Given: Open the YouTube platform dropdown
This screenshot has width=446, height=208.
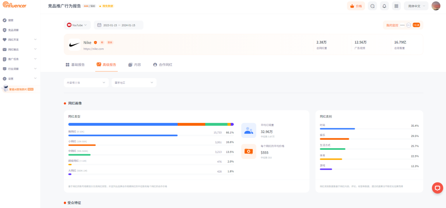Looking at the screenshot, I should (x=77, y=25).
